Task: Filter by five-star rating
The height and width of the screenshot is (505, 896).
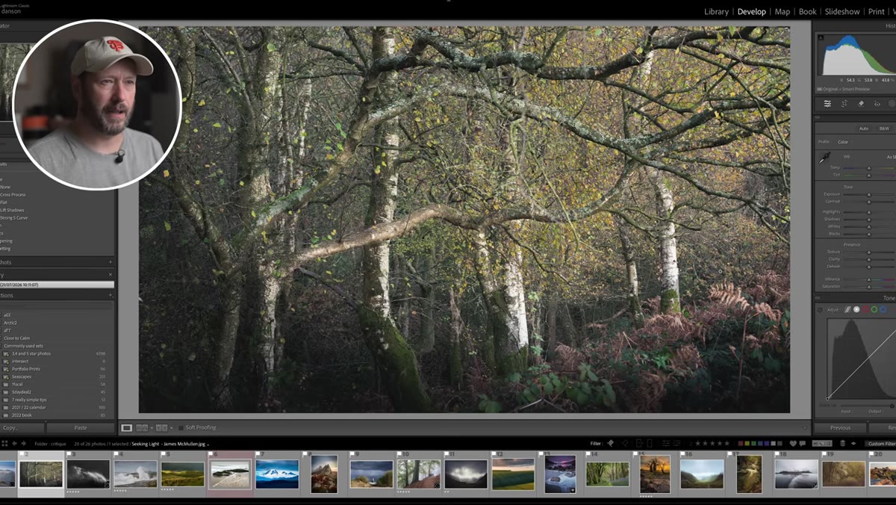Action: 727,444
